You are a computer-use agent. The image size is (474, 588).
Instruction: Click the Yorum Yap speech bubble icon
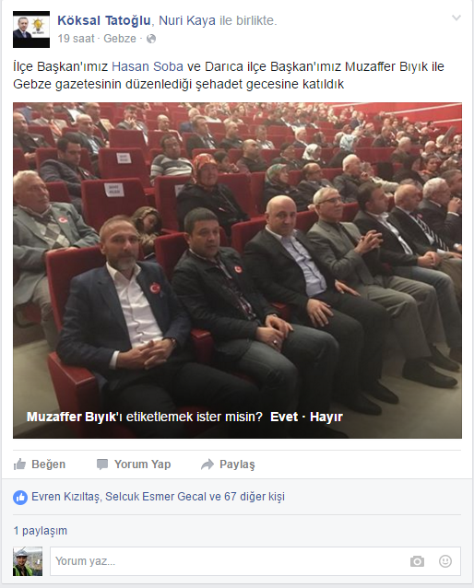pyautogui.click(x=102, y=465)
